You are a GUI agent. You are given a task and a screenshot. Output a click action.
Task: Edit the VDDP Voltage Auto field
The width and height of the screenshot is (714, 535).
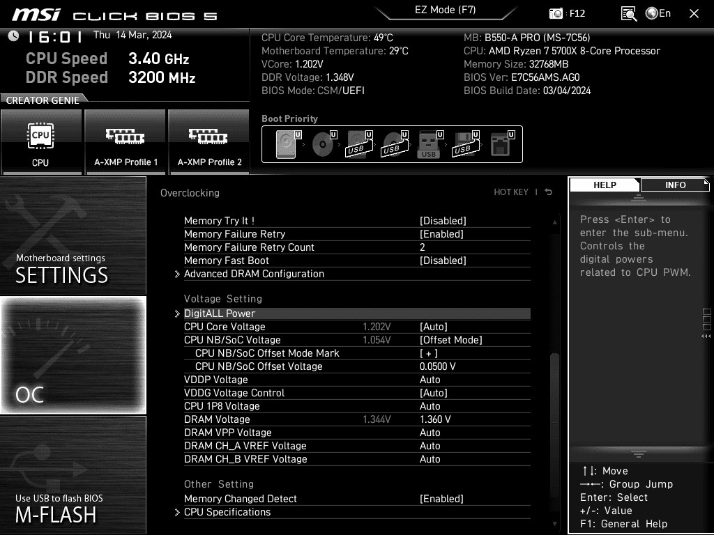click(430, 380)
